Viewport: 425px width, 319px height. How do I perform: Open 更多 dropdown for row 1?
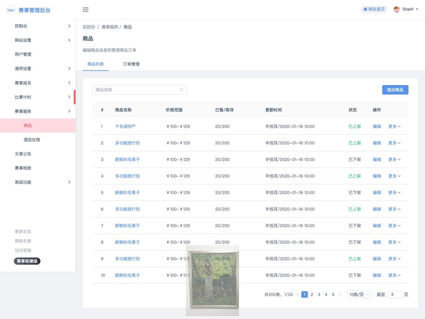(x=394, y=127)
